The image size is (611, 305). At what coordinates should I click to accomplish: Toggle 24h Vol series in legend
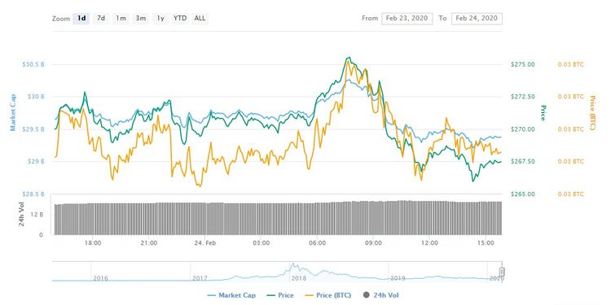(x=380, y=296)
